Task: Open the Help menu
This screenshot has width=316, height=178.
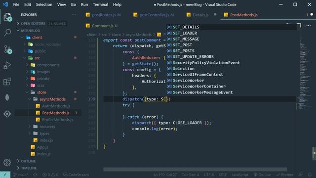Action: [x=117, y=4]
